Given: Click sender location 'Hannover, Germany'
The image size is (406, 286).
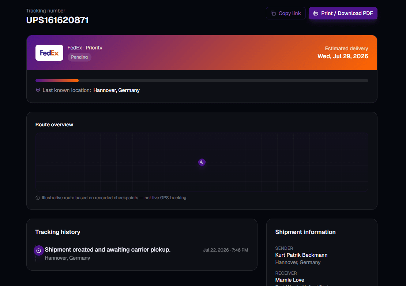Looking at the screenshot, I should point(298,263).
